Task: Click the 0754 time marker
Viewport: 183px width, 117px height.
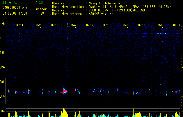Action: click(72, 25)
